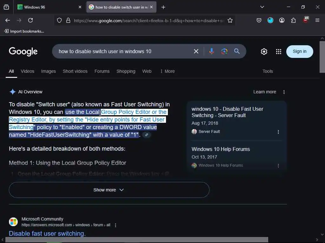Click Import bookmarks in bookmarks toolbar
This screenshot has height=243, width=325.
pyautogui.click(x=24, y=31)
